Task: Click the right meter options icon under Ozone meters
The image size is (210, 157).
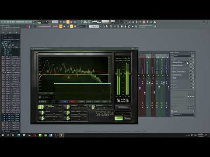Action: 127,100
